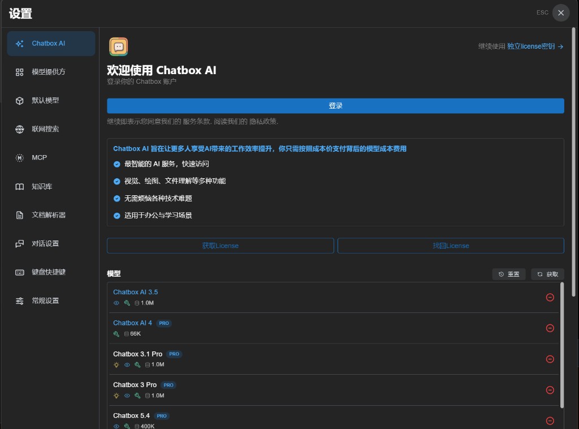Click the 1.0M context label under Chatbox AI 3.5
Viewport: 579px width, 429px height.
[x=148, y=303]
